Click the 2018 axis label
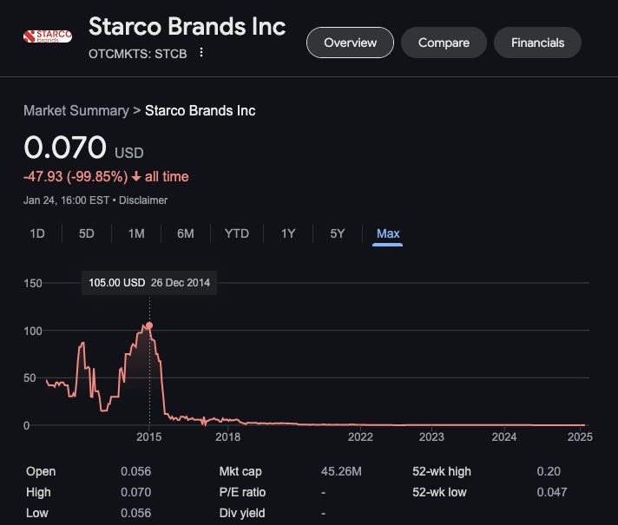 click(x=227, y=436)
